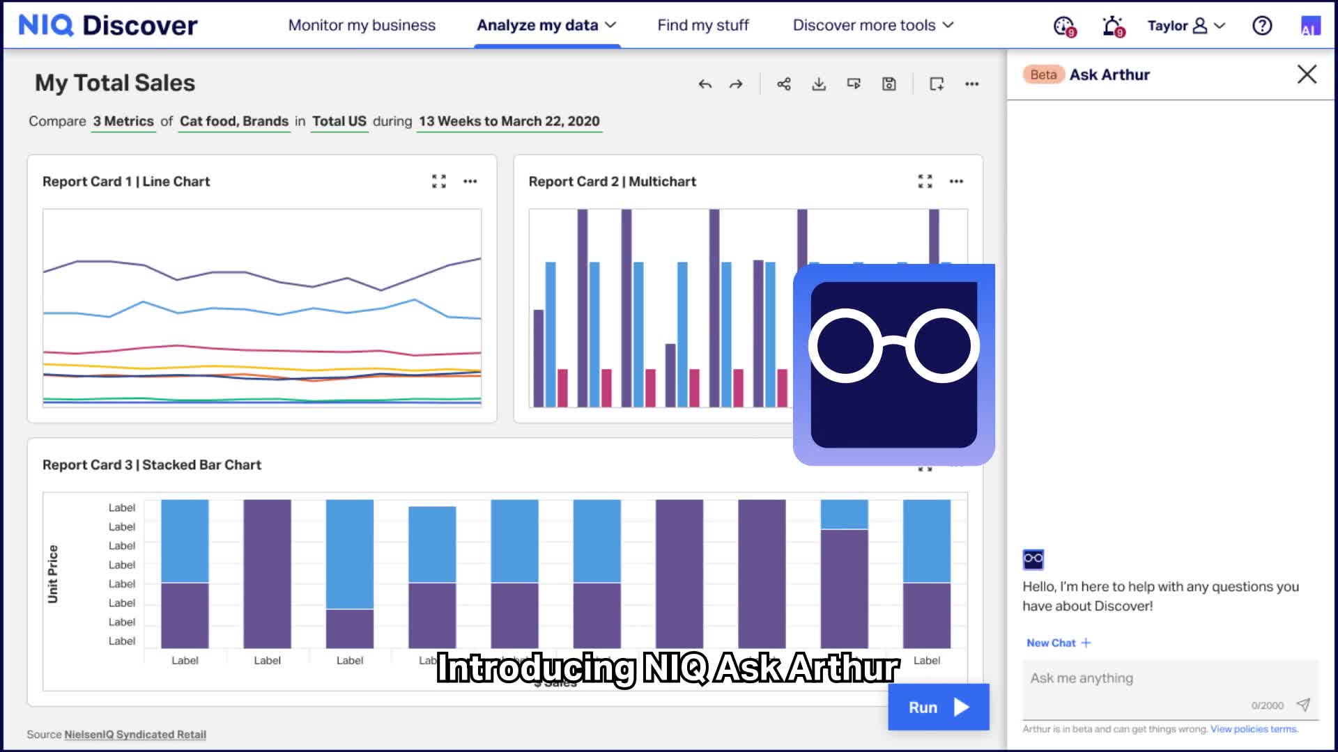Send message with paper plane icon
Screen dimensions: 1338x752
(1302, 705)
